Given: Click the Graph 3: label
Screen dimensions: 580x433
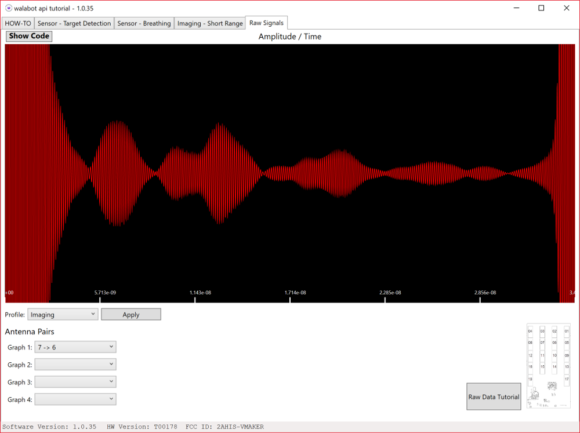Looking at the screenshot, I should pyautogui.click(x=20, y=383).
